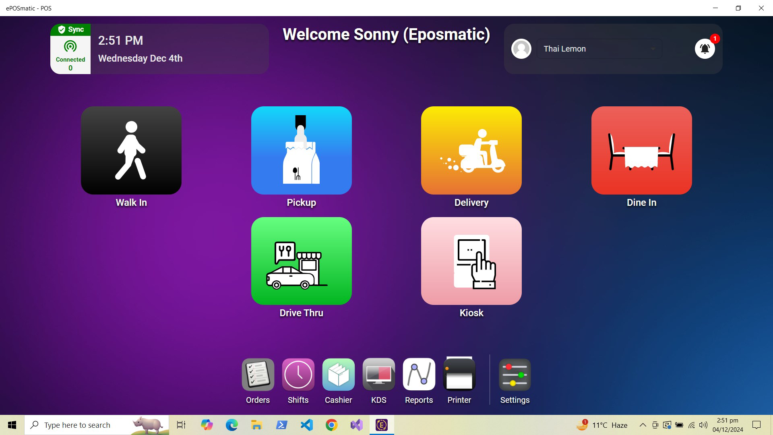The width and height of the screenshot is (773, 435).
Task: Open the KDS kitchen display icon
Action: (378, 375)
